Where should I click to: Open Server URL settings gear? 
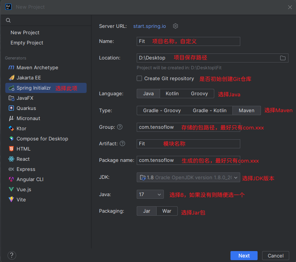pos(175,26)
